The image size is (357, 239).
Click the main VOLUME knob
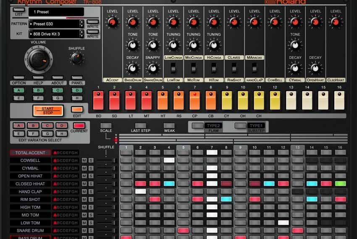[x=39, y=60]
